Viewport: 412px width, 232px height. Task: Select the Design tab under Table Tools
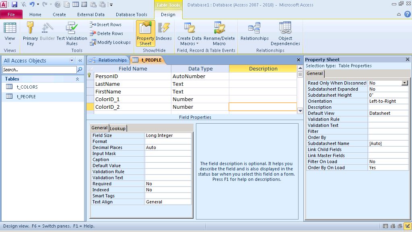(168, 14)
